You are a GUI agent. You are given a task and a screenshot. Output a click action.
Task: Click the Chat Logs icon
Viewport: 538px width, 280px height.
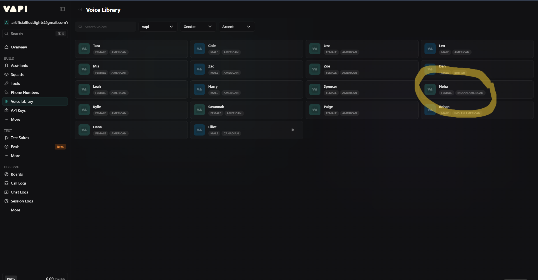[6, 192]
